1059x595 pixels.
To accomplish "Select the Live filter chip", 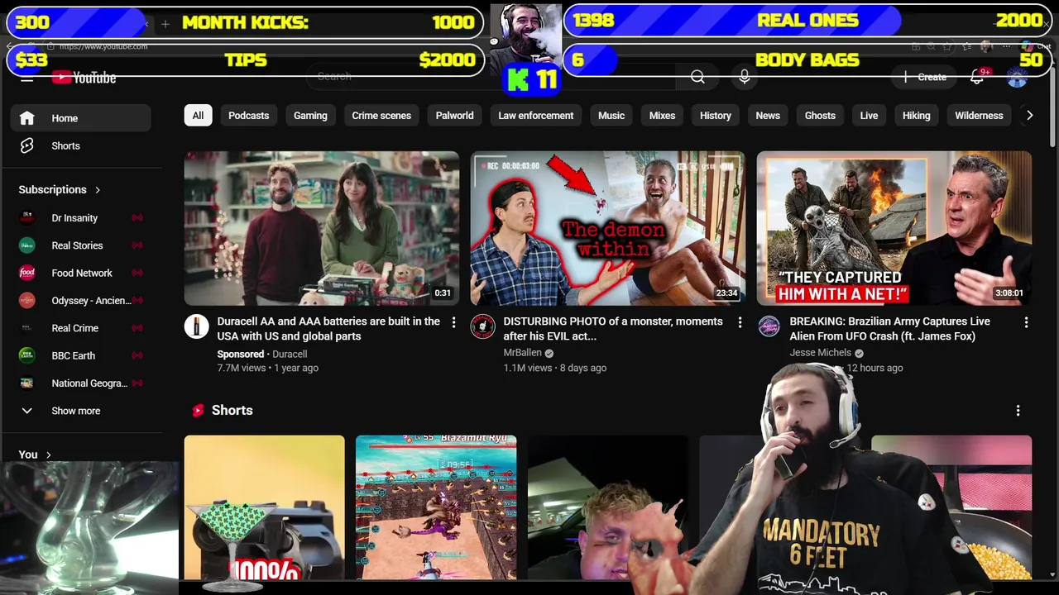I will [x=869, y=116].
